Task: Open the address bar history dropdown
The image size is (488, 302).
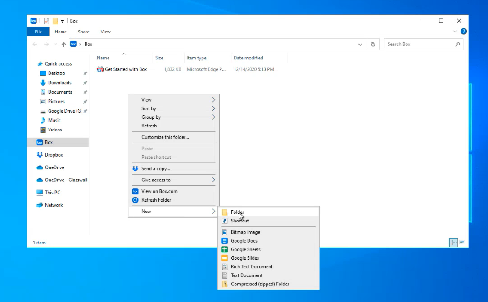Action: pyautogui.click(x=360, y=45)
